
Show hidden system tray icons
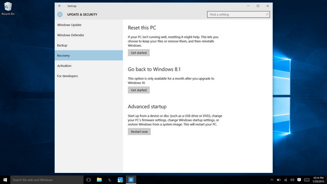tap(272, 180)
